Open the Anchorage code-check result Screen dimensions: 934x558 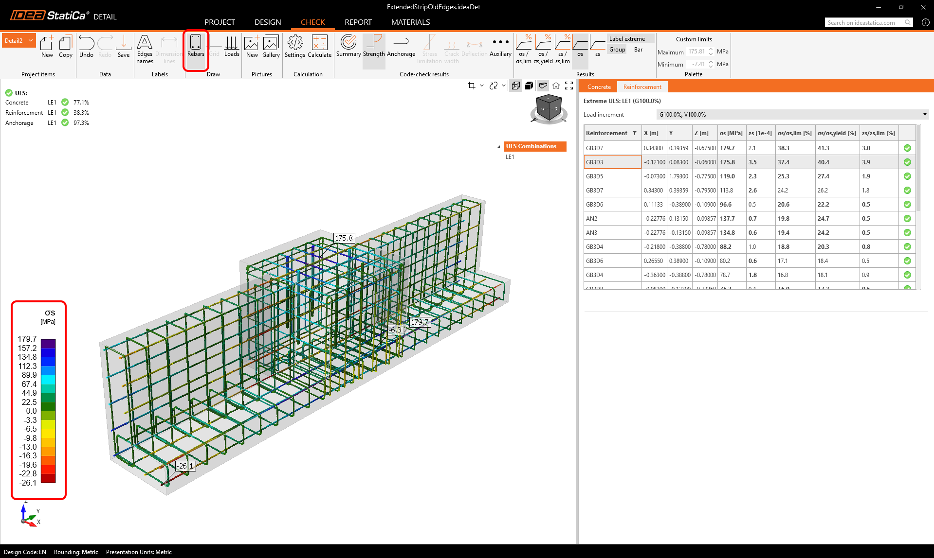[401, 46]
